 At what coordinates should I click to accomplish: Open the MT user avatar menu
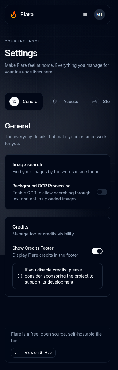click(x=100, y=15)
